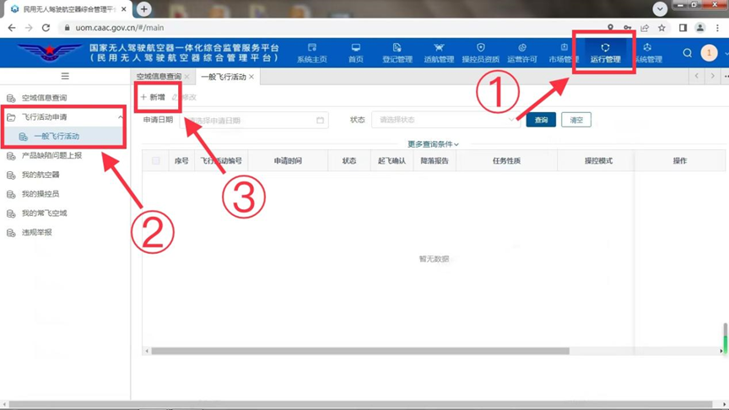This screenshot has width=729, height=410.
Task: Click the browser back arrow
Action: (x=12, y=28)
